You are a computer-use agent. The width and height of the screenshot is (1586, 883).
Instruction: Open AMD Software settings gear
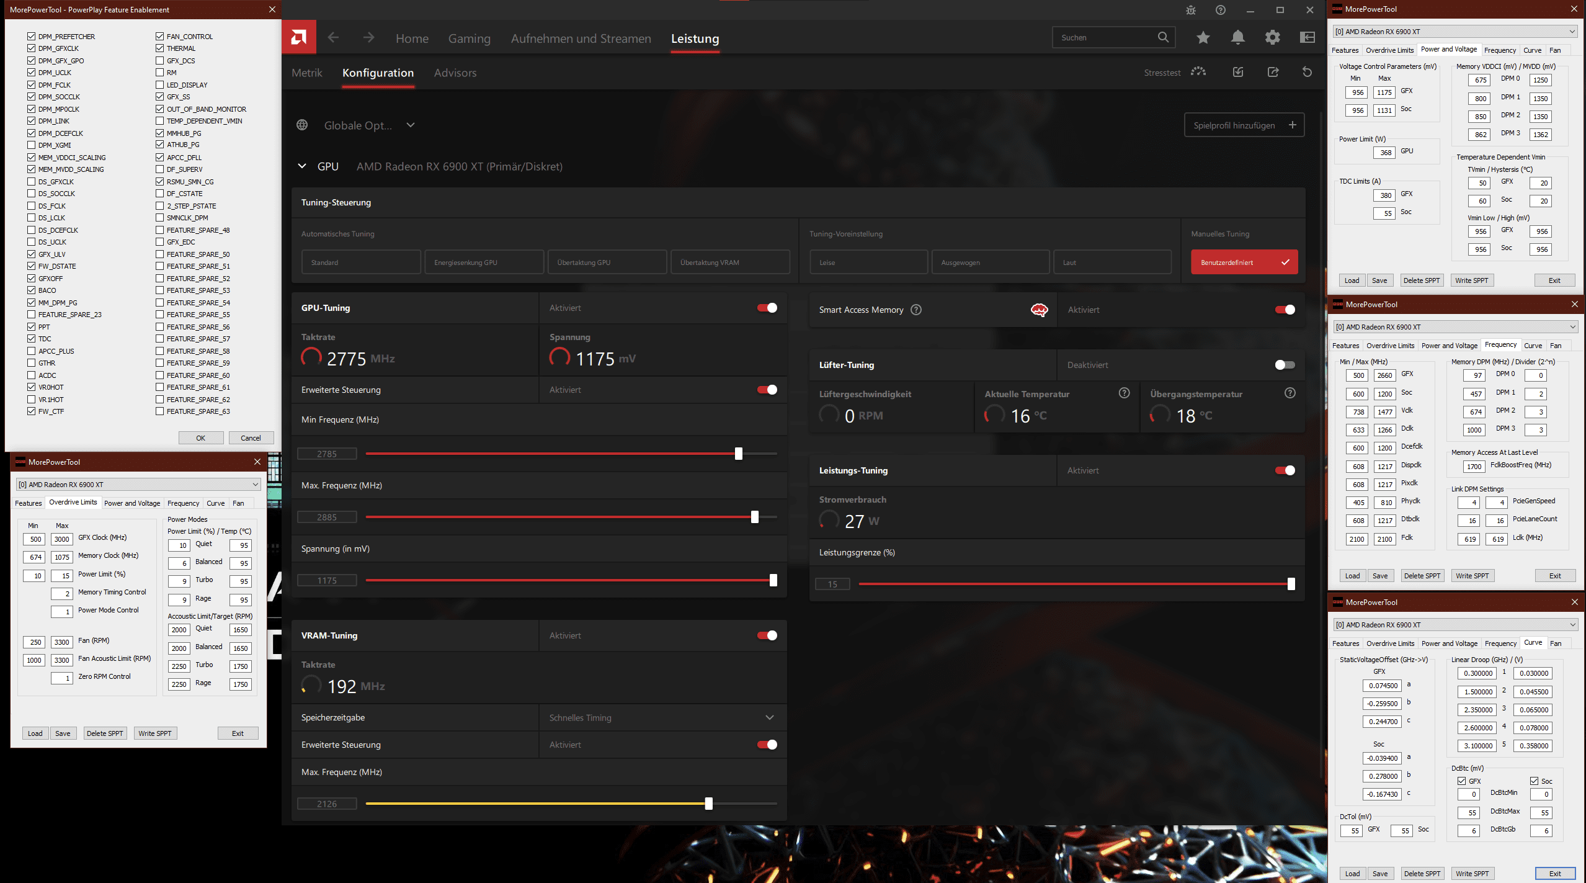pos(1272,38)
